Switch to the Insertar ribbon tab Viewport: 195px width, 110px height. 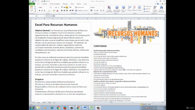45,4
